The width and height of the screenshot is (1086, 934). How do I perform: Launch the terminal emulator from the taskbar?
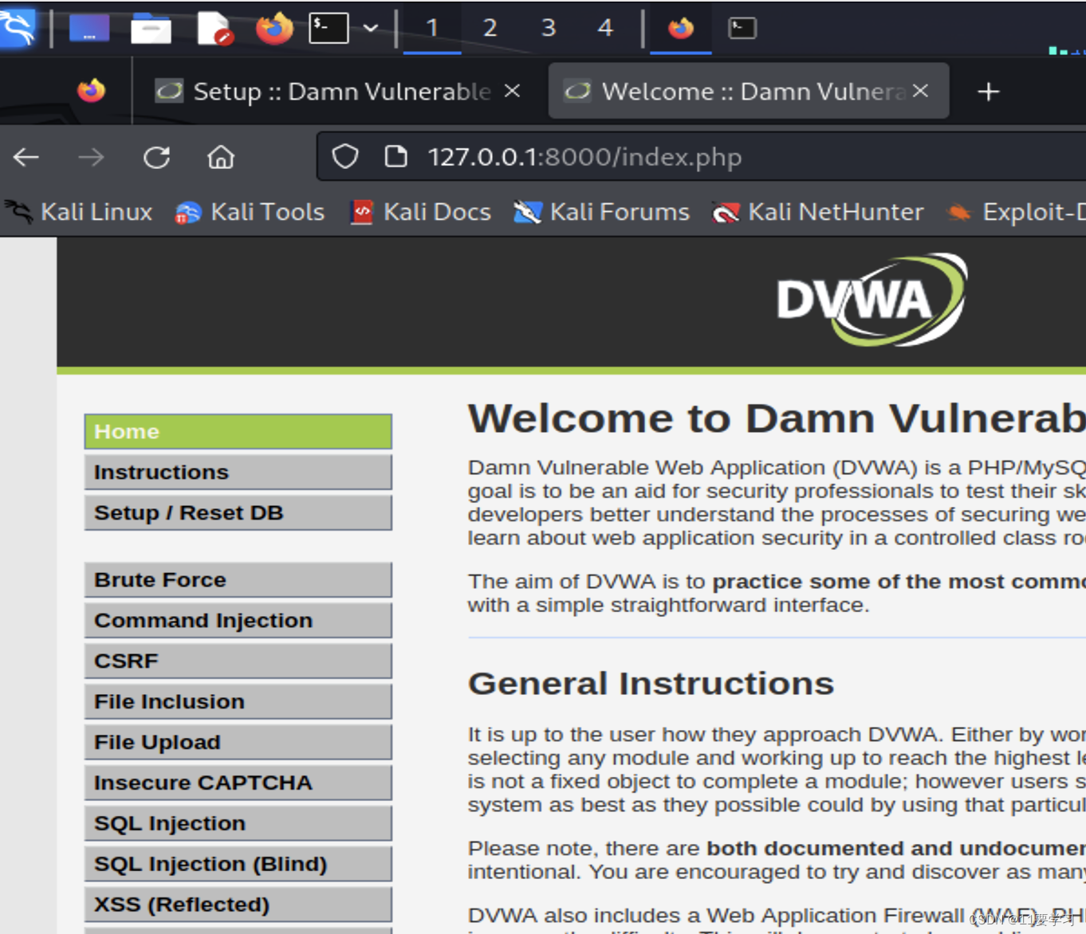[x=329, y=28]
